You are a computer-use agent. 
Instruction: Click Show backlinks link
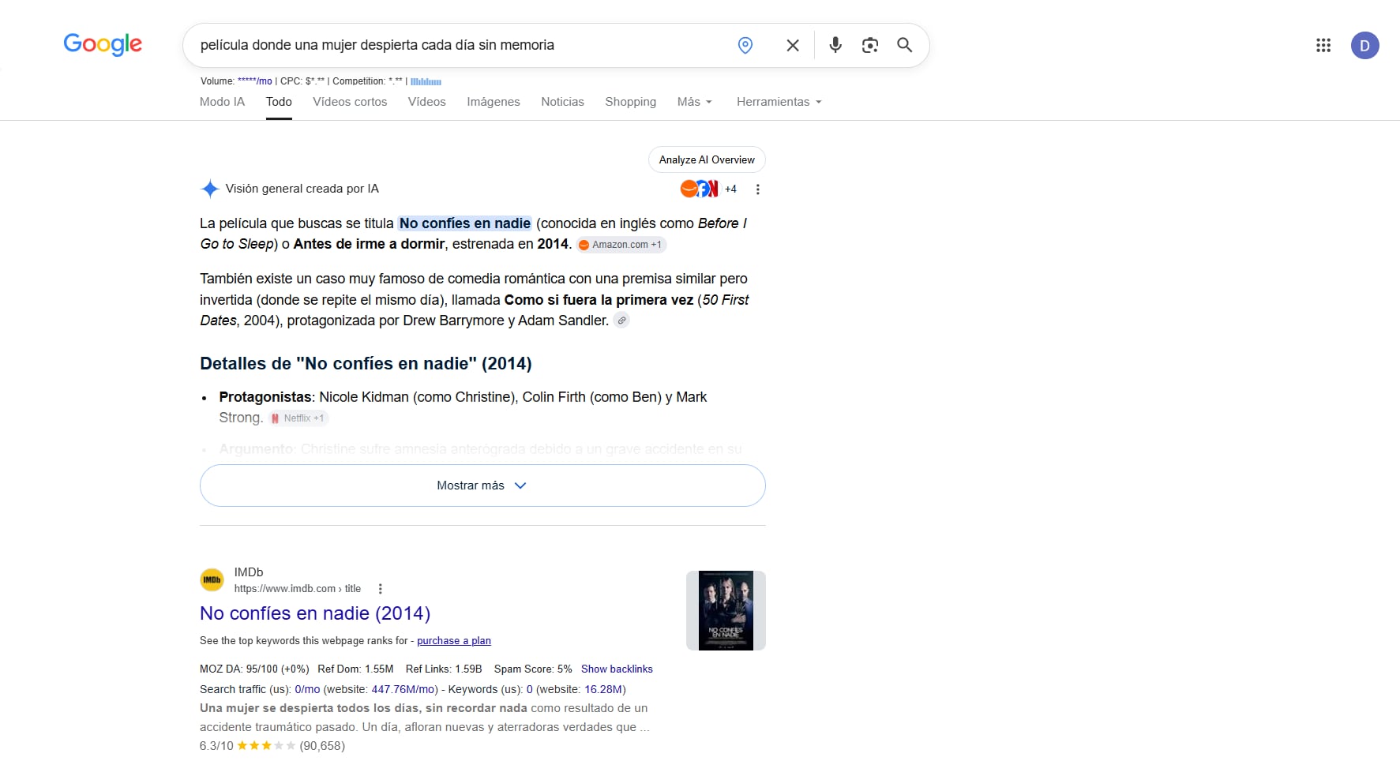click(x=617, y=669)
